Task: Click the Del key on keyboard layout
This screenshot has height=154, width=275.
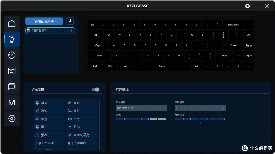Action: click(249, 35)
